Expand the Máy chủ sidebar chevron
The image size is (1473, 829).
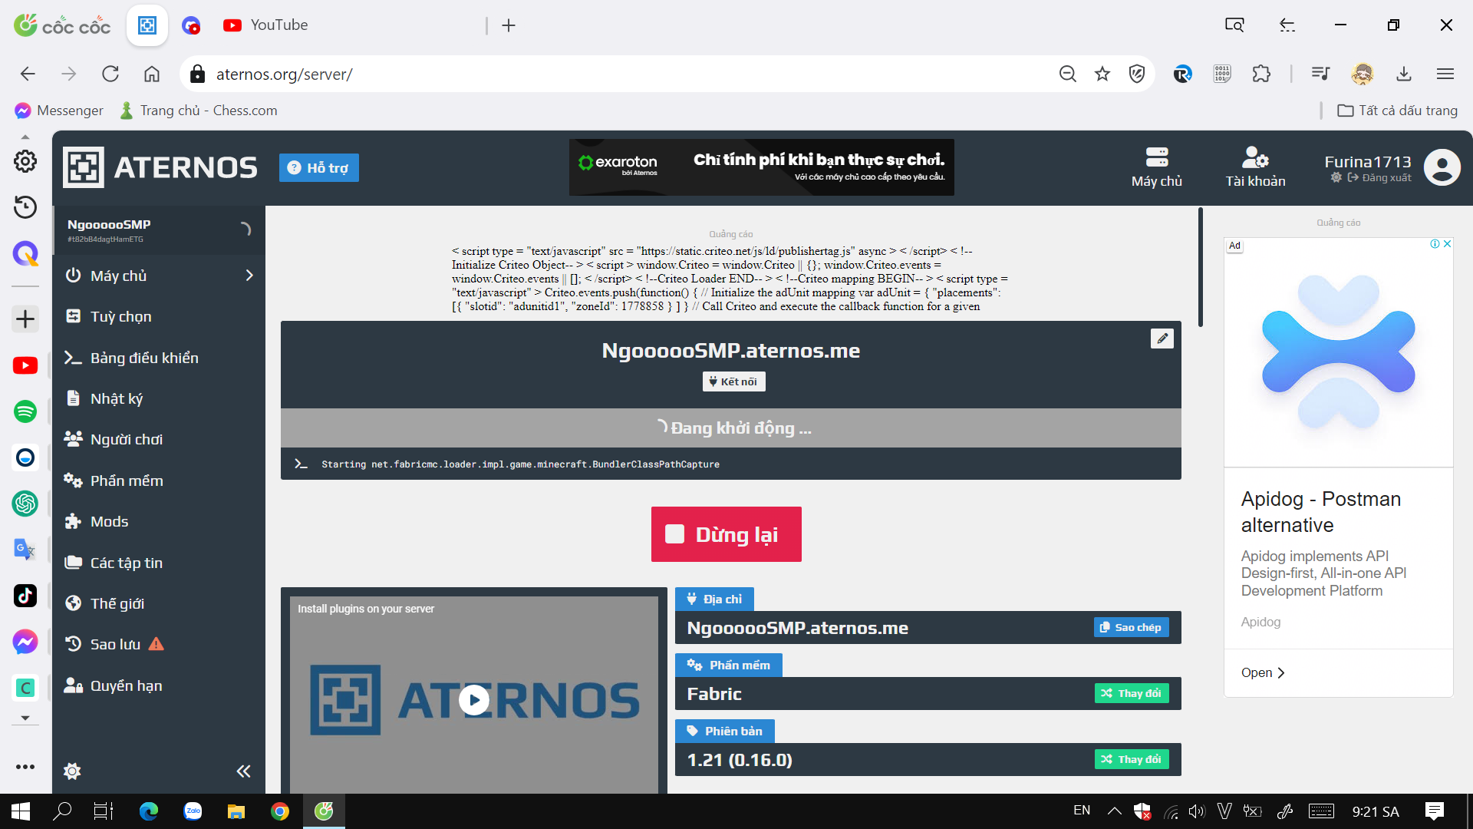[249, 276]
